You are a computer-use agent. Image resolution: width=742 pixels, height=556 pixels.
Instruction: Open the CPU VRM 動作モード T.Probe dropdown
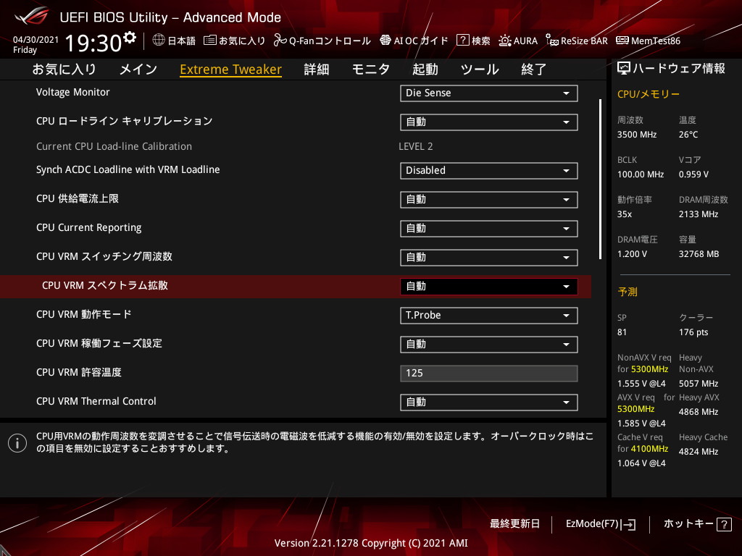tap(489, 316)
